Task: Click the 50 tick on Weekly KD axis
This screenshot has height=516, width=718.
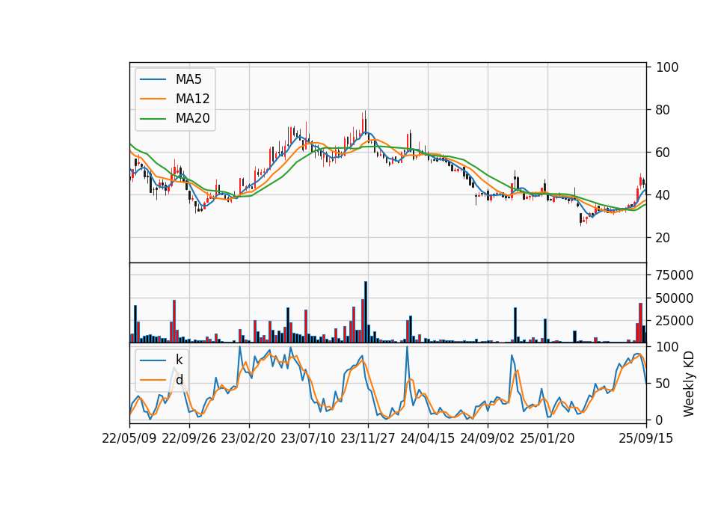Action: [x=663, y=384]
